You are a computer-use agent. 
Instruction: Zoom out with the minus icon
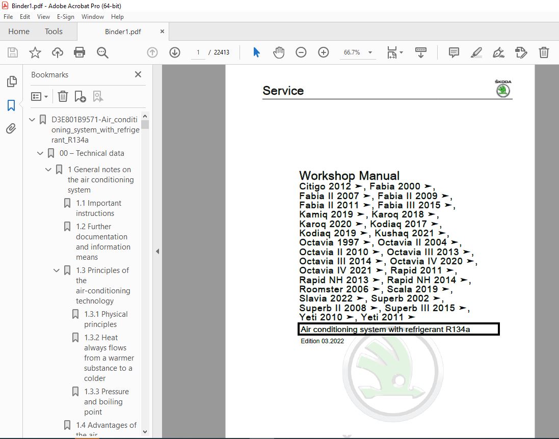coord(301,52)
